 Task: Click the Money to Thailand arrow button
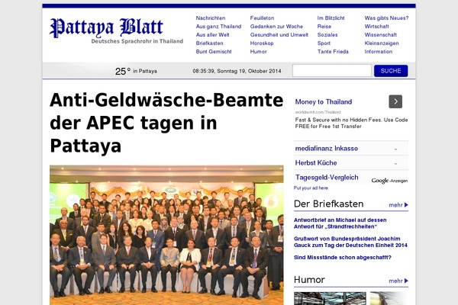coord(395,101)
